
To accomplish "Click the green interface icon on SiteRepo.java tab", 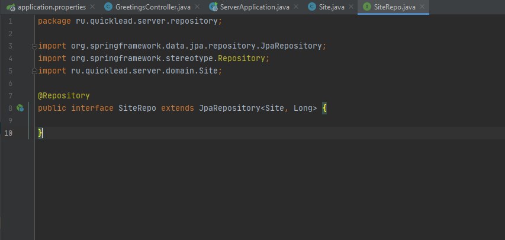I will click(x=367, y=7).
